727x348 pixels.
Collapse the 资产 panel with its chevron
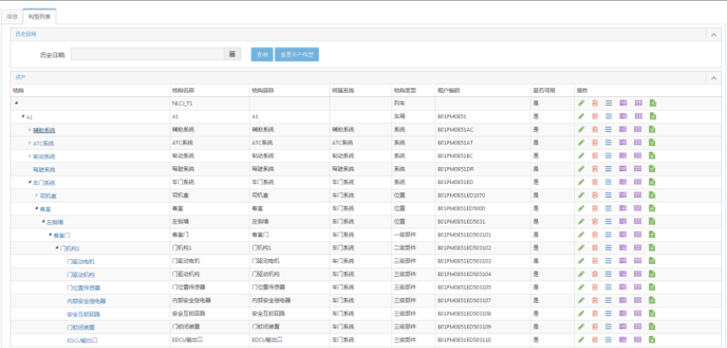point(713,78)
